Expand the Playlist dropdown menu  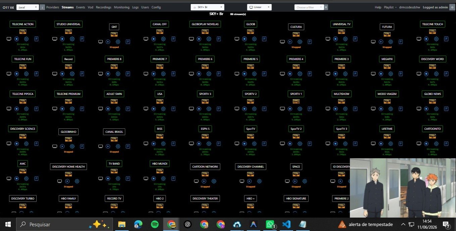click(x=390, y=7)
